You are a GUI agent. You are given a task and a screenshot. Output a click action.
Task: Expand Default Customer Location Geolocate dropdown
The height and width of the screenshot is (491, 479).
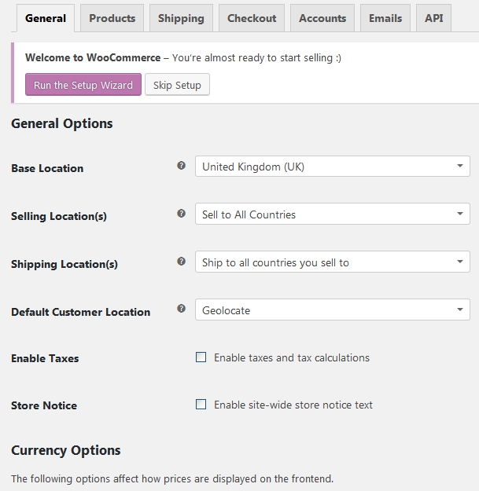pos(332,310)
